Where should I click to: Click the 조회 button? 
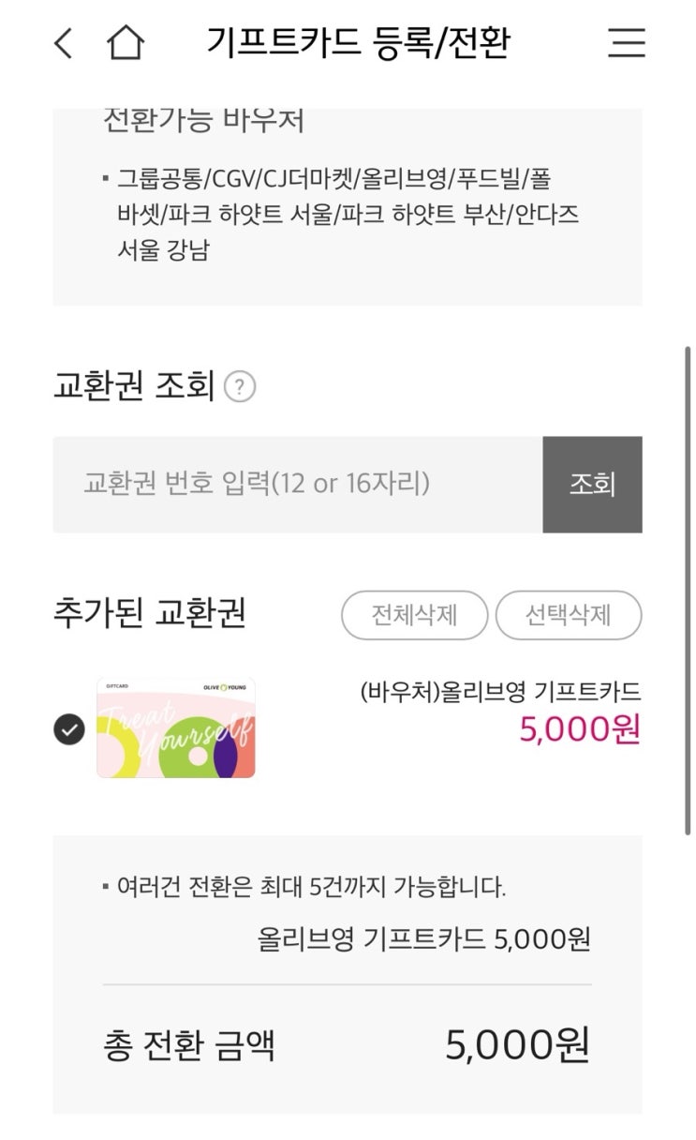click(x=592, y=484)
